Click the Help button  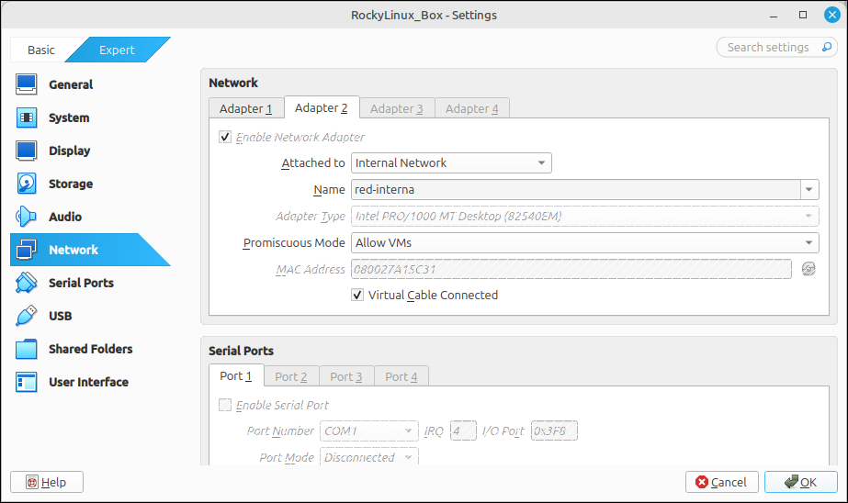[x=47, y=482]
